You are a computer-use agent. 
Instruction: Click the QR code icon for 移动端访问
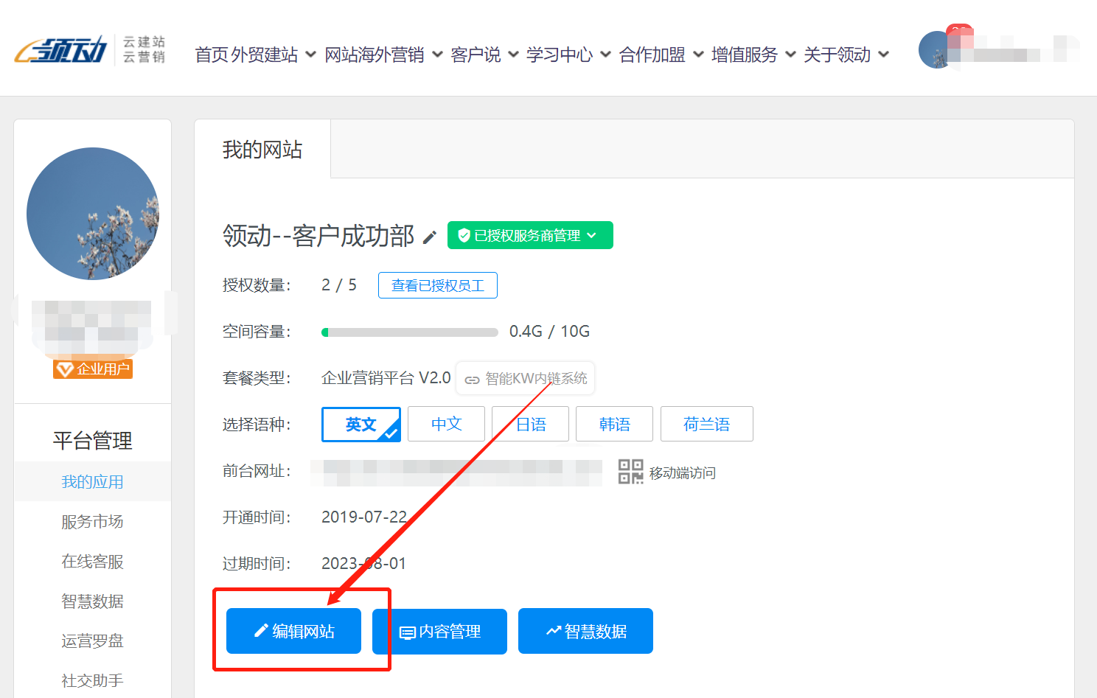630,472
